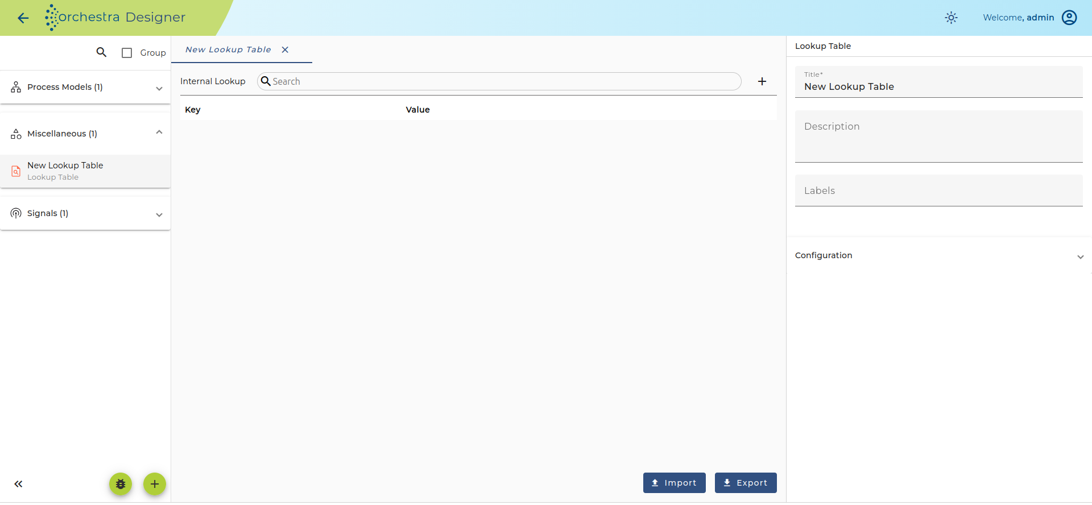Expand the Signals section chevron
1092x505 pixels.
pos(159,214)
